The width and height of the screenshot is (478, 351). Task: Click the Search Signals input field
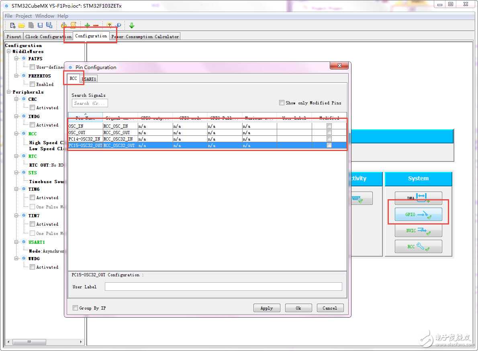tap(90, 103)
